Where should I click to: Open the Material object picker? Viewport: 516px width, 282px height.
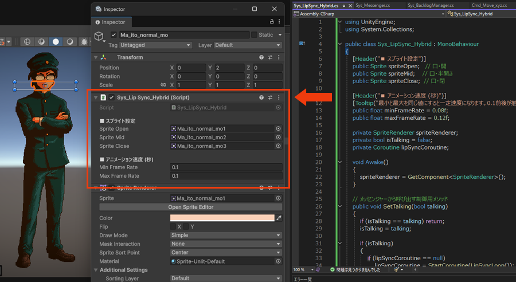click(x=279, y=261)
